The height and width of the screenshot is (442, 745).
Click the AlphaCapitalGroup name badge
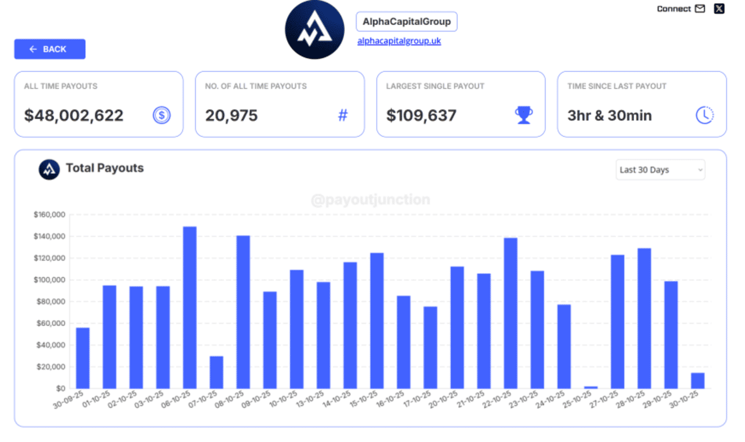(407, 22)
